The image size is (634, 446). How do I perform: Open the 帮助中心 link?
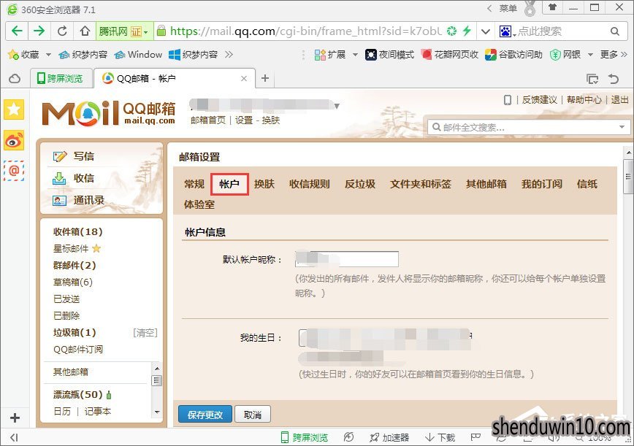point(584,100)
